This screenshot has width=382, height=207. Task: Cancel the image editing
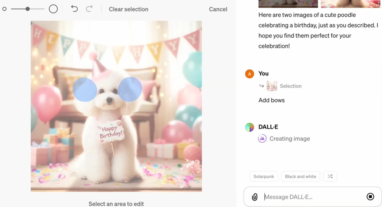tap(218, 9)
